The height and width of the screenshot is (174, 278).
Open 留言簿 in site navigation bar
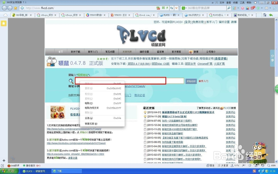(160, 52)
